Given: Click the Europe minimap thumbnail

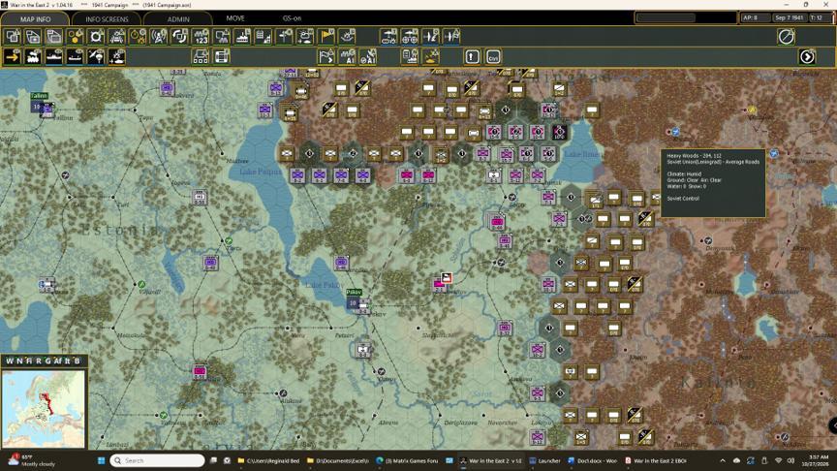Looking at the screenshot, I should click(44, 409).
